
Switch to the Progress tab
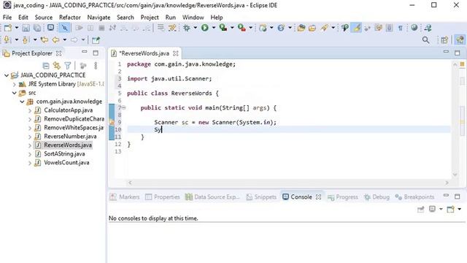(343, 197)
